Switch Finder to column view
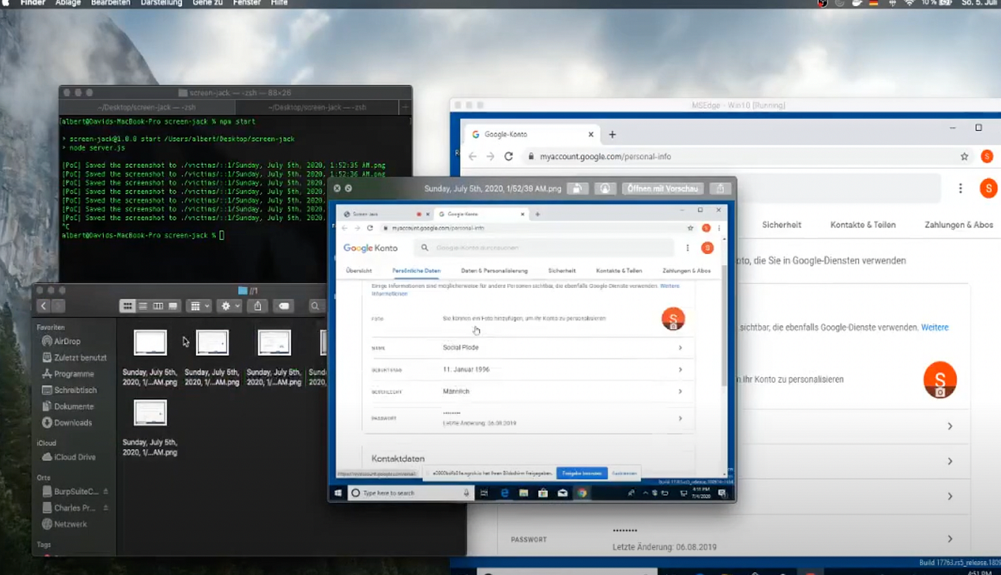1001x575 pixels. [158, 306]
